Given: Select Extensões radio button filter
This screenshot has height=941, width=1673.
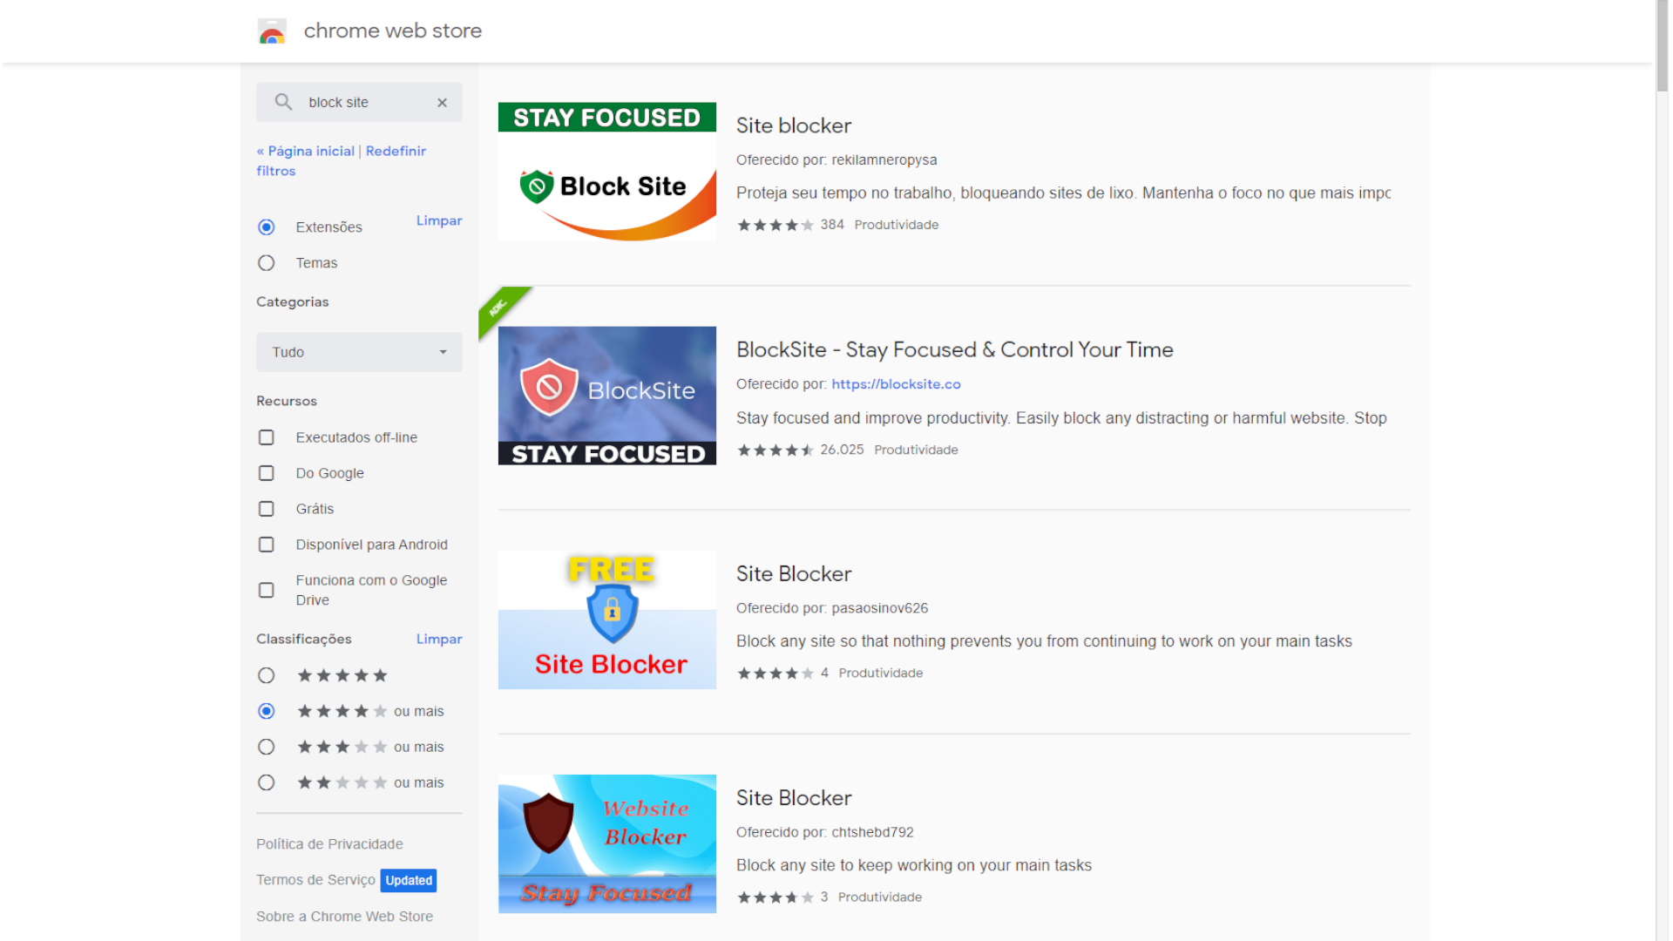Looking at the screenshot, I should coord(266,227).
